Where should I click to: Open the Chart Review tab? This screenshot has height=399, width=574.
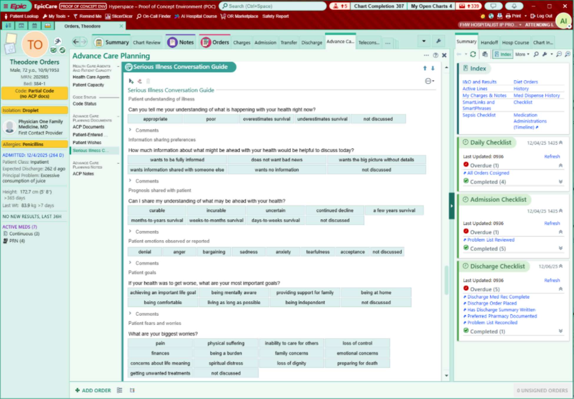point(147,43)
